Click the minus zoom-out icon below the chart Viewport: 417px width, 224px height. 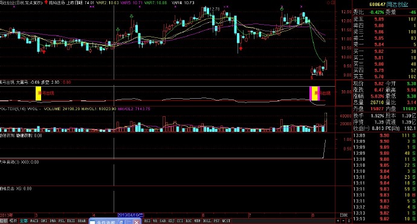click(x=343, y=220)
